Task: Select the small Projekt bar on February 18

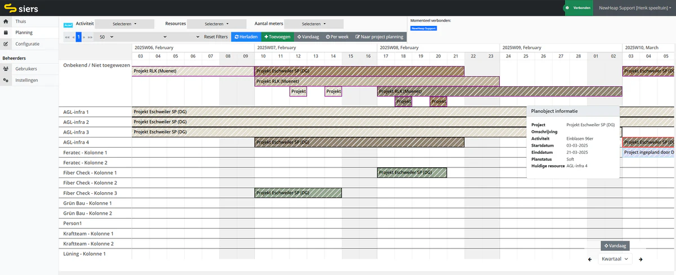Action: click(x=403, y=101)
